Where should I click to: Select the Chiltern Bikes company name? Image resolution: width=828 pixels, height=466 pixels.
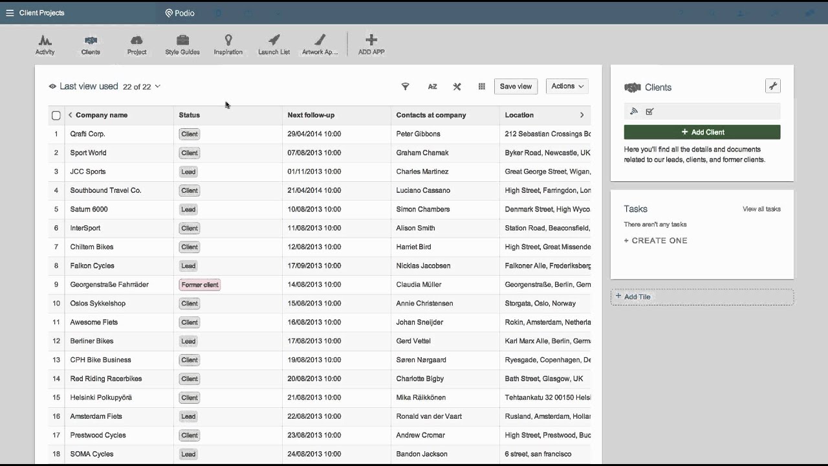[x=91, y=247]
